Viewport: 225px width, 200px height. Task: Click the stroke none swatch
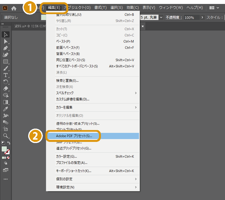(x=7, y=152)
